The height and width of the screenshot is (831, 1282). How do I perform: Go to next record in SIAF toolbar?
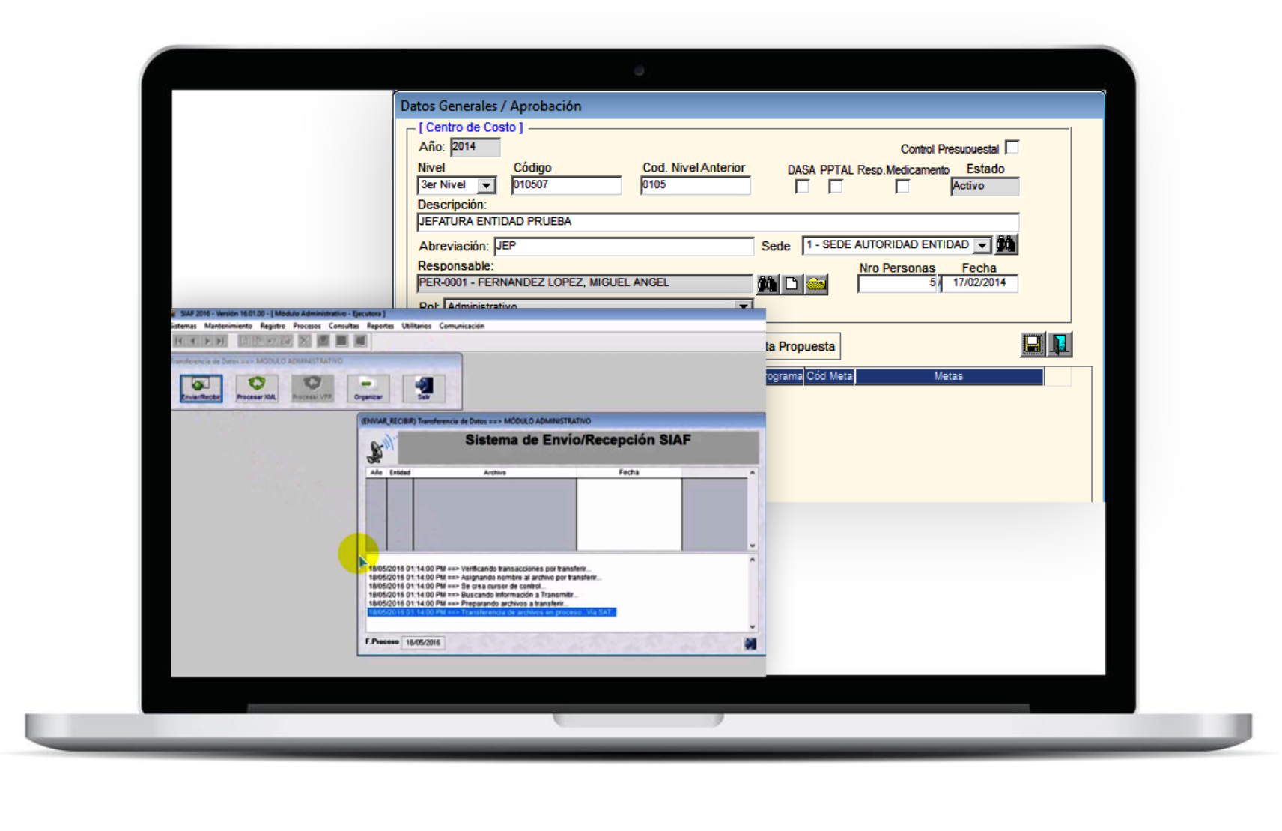click(207, 341)
